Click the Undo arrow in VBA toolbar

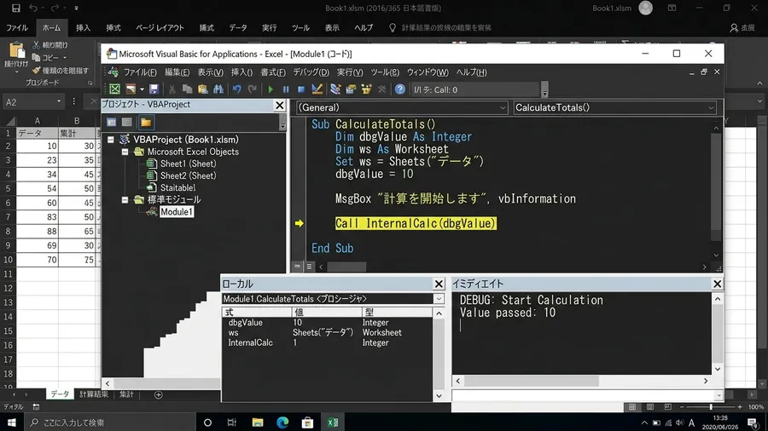pos(236,89)
